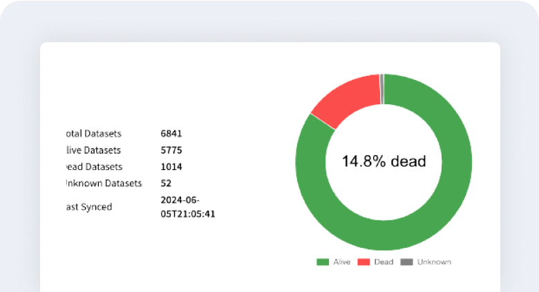The width and height of the screenshot is (539, 292).
Task: Toggle the Alive legend green swatch
Action: click(x=323, y=262)
